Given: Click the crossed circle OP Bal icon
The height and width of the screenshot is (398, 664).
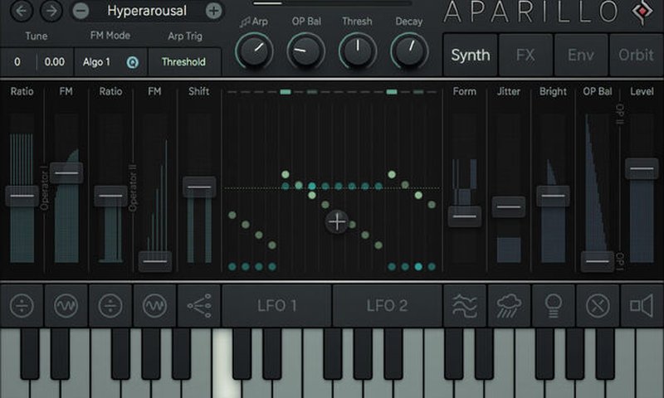Looking at the screenshot, I should (x=598, y=306).
